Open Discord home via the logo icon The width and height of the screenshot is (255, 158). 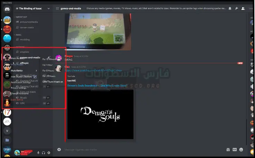tap(7, 9)
